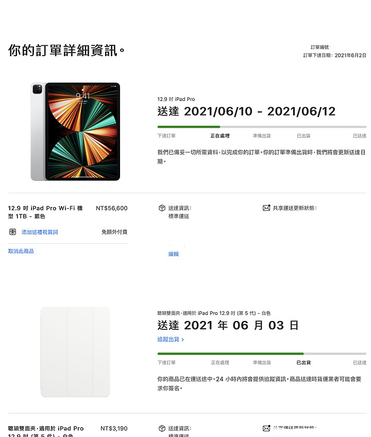Click the 12.9 吋 iPad Pro product image
The width and height of the screenshot is (371, 437).
75,131
